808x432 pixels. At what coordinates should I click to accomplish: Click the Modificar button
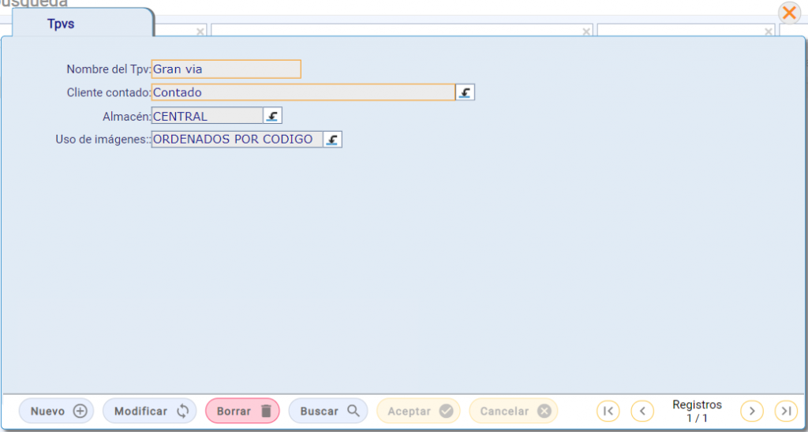150,411
